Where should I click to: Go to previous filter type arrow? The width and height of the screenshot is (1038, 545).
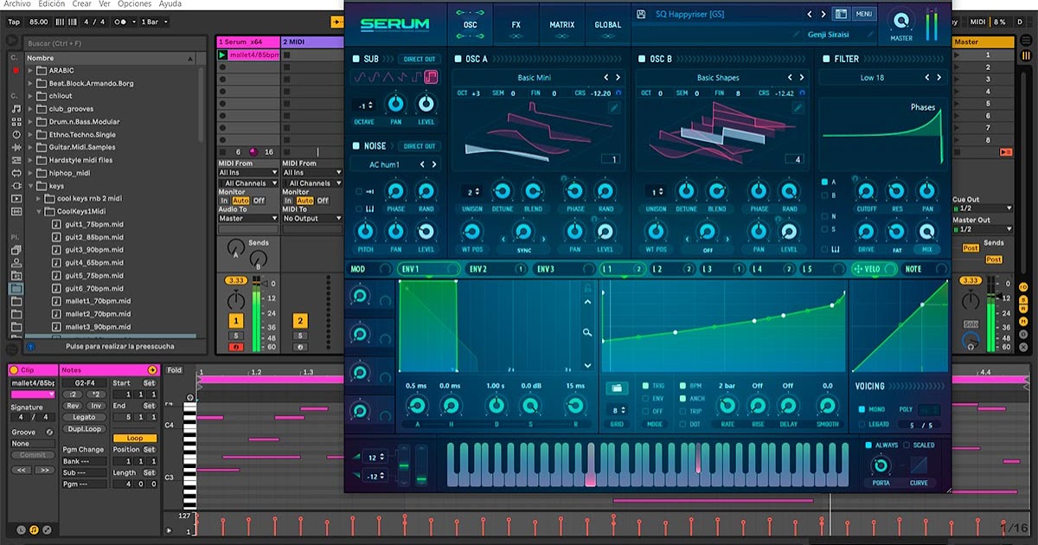tap(928, 78)
